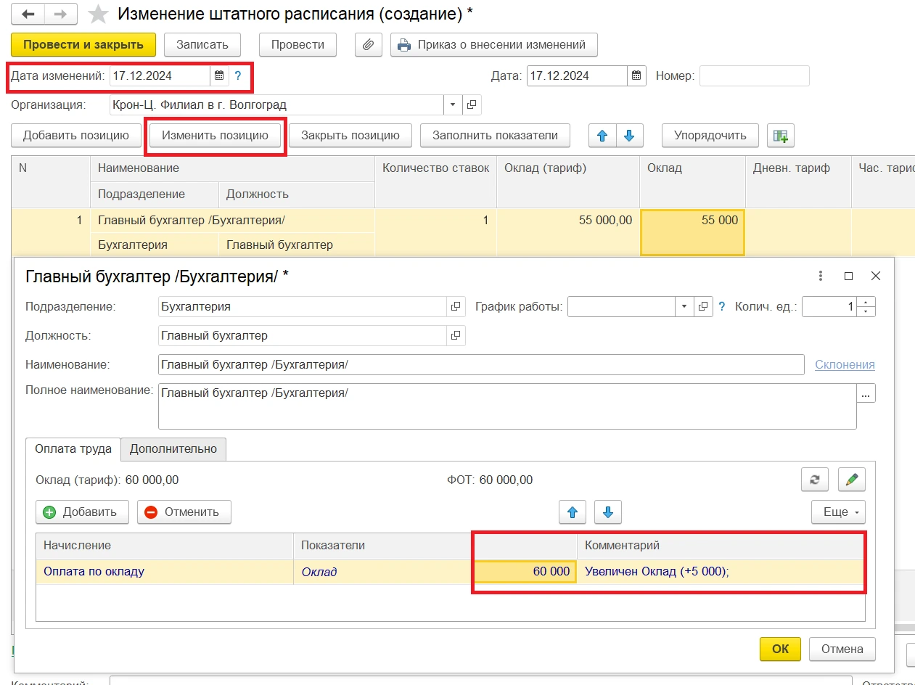Click the Изменить позицию button
The height and width of the screenshot is (685, 915).
(215, 136)
